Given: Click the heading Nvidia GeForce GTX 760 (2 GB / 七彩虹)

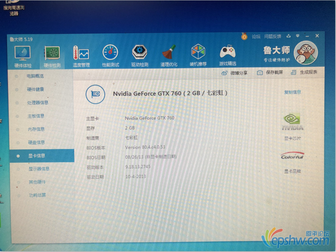Looking at the screenshot, I should pyautogui.click(x=170, y=94).
